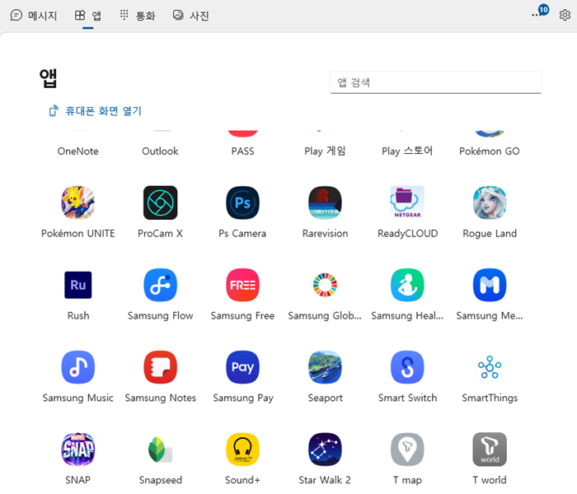Screen dimensions: 577x494
Task: Click the Play 게임 app label
Action: click(x=325, y=151)
